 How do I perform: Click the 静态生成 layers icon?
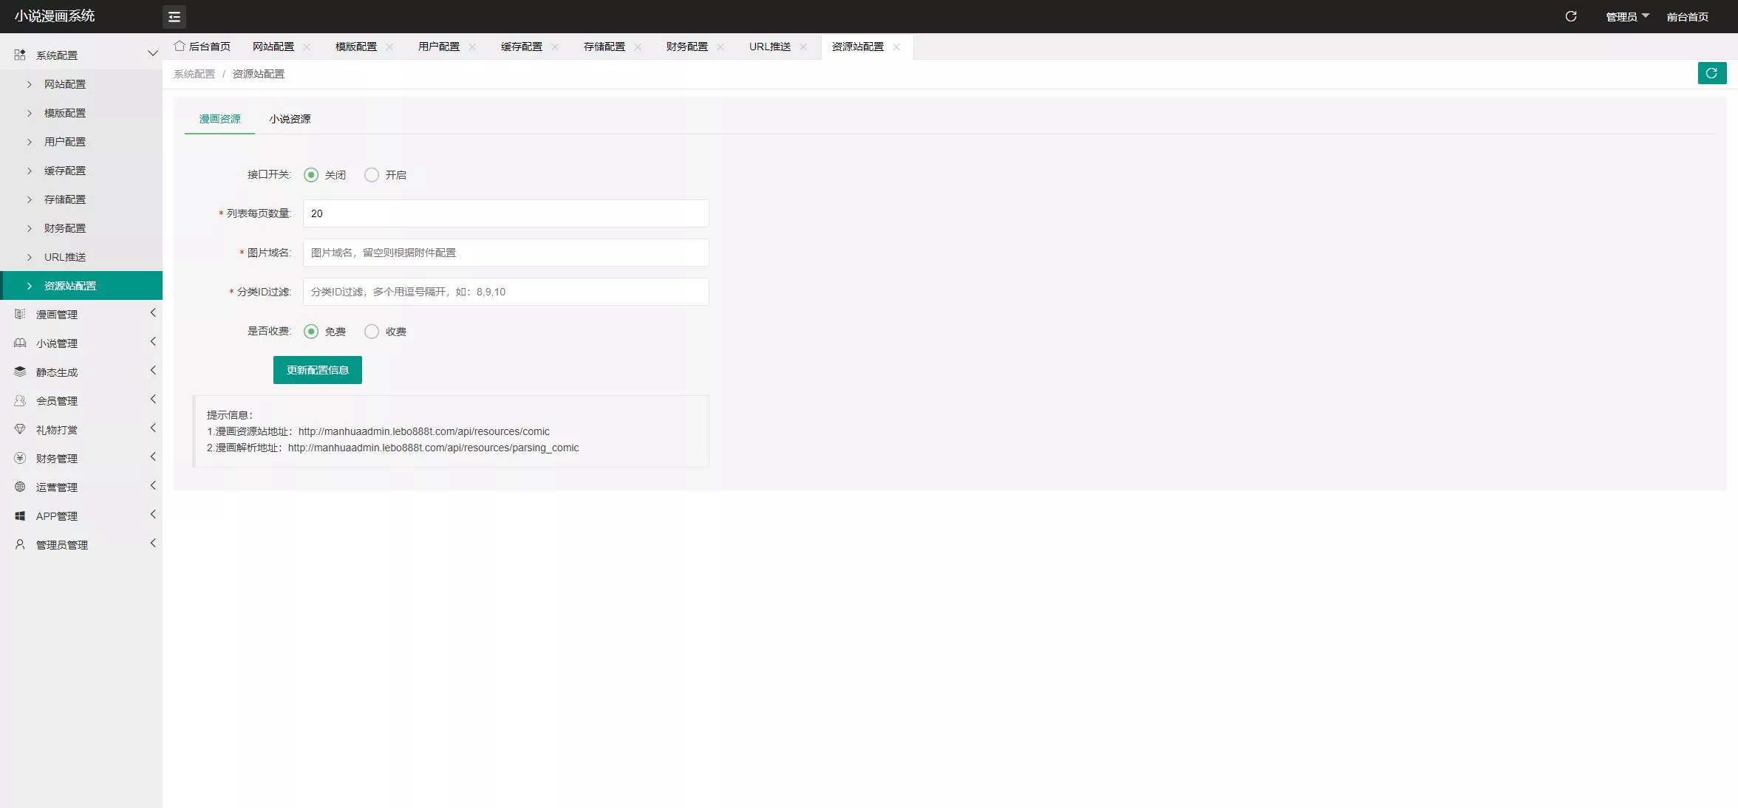(x=20, y=372)
